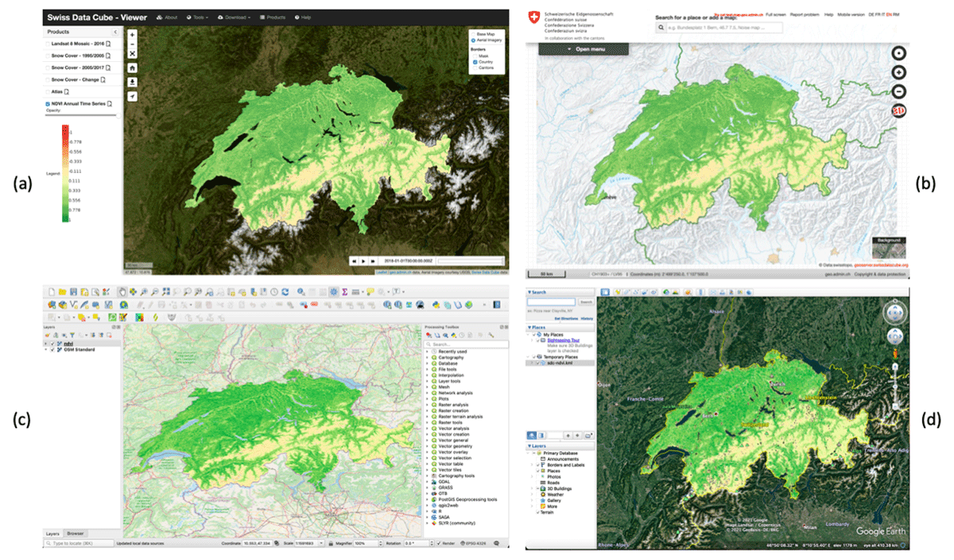Switch to the Browser tab in QGIS
Image resolution: width=954 pixels, height=560 pixels.
(x=76, y=533)
